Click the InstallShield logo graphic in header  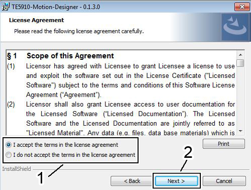pyautogui.click(x=235, y=27)
